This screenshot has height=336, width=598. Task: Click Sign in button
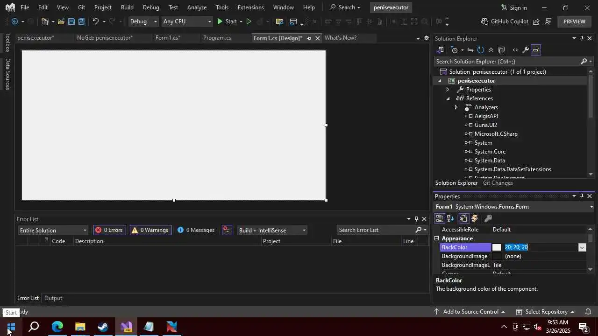pos(513,7)
